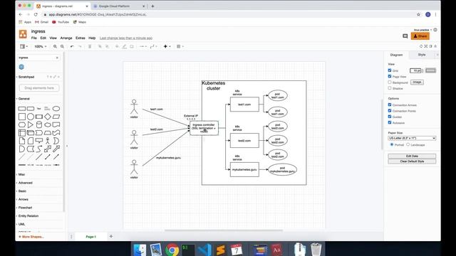Open Visual Studio Code in the dock
The image size is (456, 256).
coord(204,250)
